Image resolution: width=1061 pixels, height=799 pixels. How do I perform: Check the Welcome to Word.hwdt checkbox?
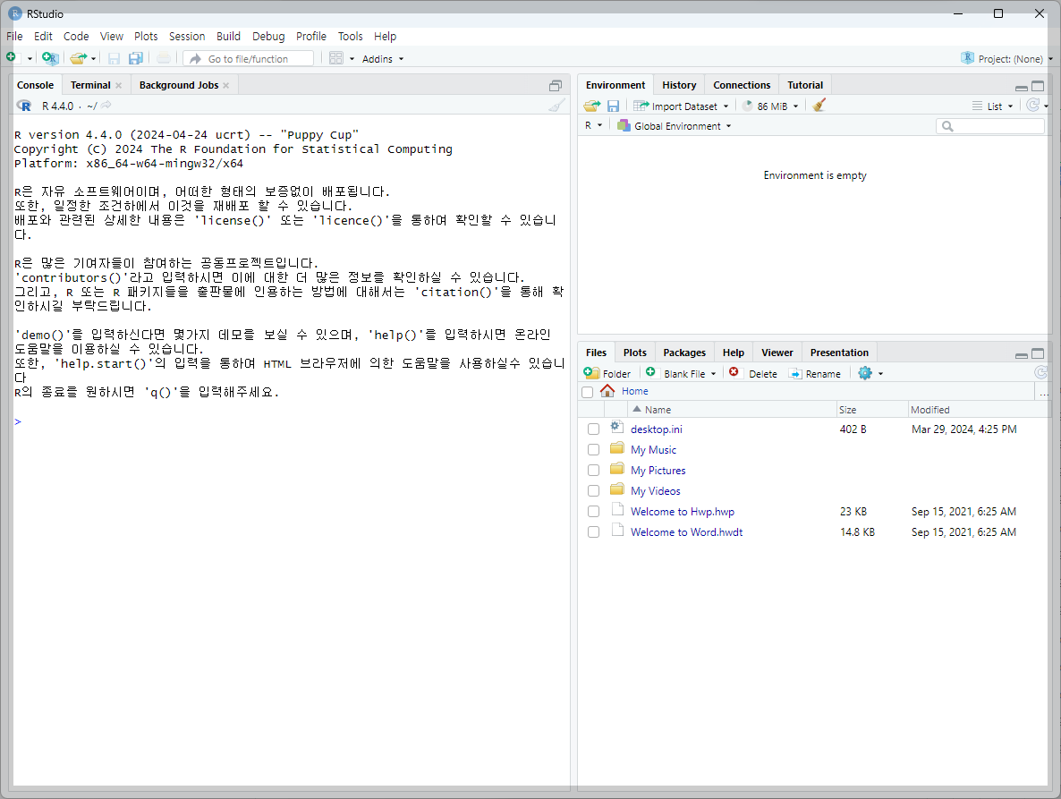click(593, 531)
